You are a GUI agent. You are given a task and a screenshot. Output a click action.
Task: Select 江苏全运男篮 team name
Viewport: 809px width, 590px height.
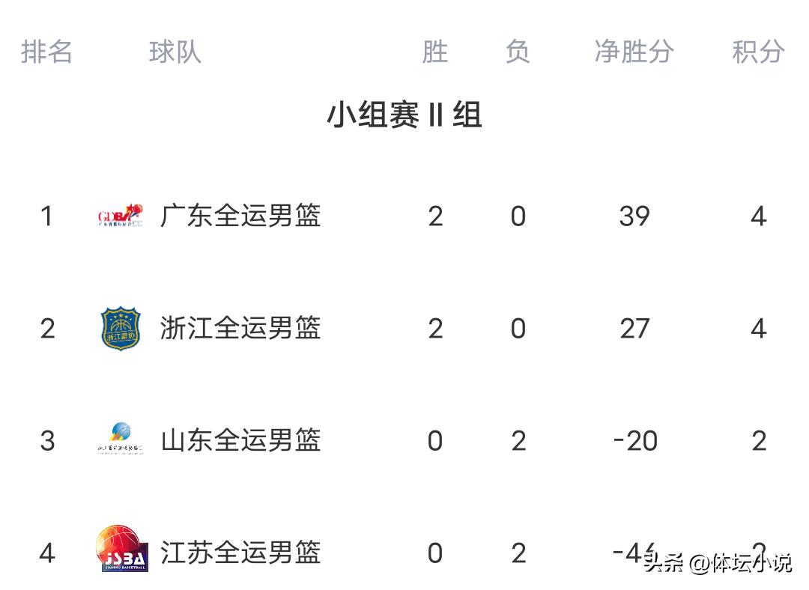240,553
